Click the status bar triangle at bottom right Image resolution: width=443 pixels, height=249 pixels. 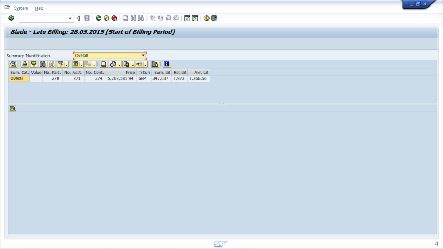coord(436,244)
